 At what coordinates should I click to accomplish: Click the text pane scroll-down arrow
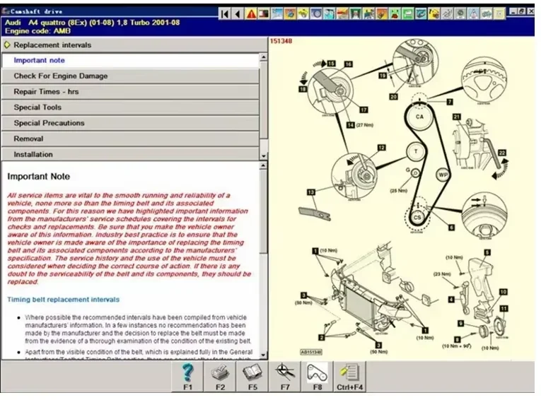click(264, 355)
